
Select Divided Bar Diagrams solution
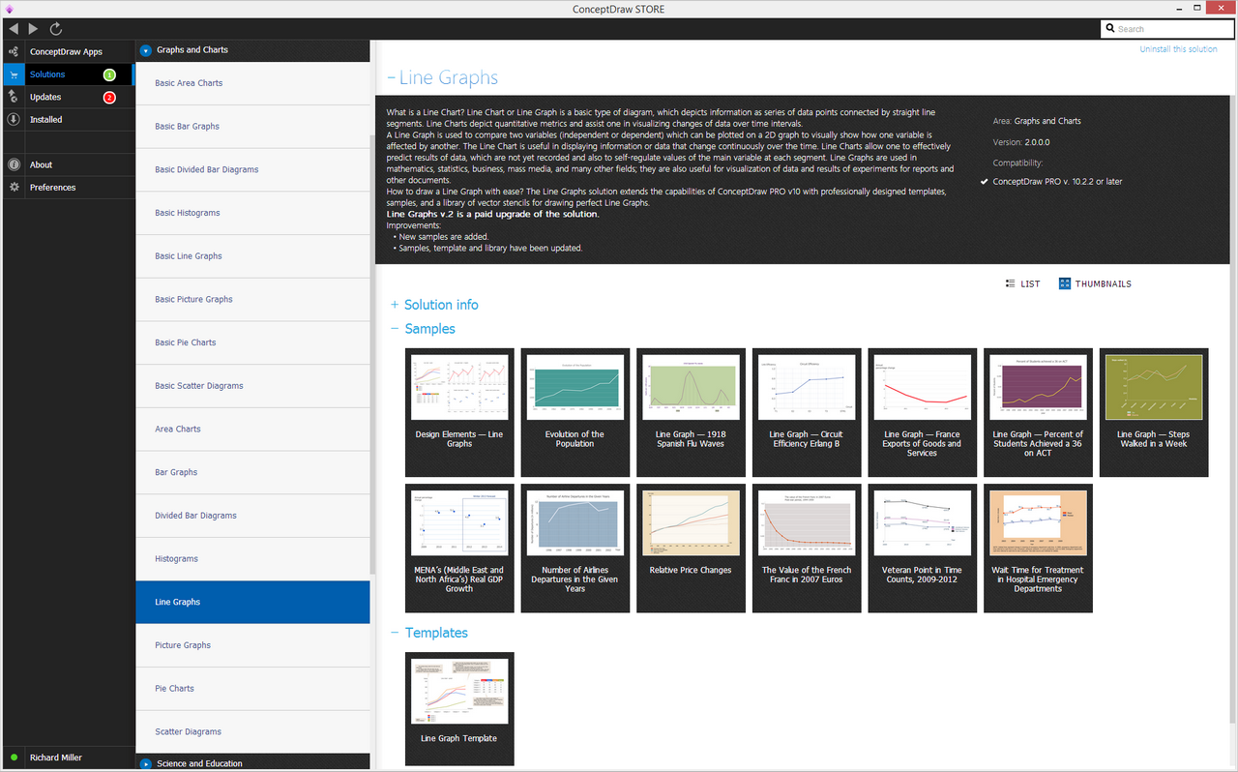[252, 516]
